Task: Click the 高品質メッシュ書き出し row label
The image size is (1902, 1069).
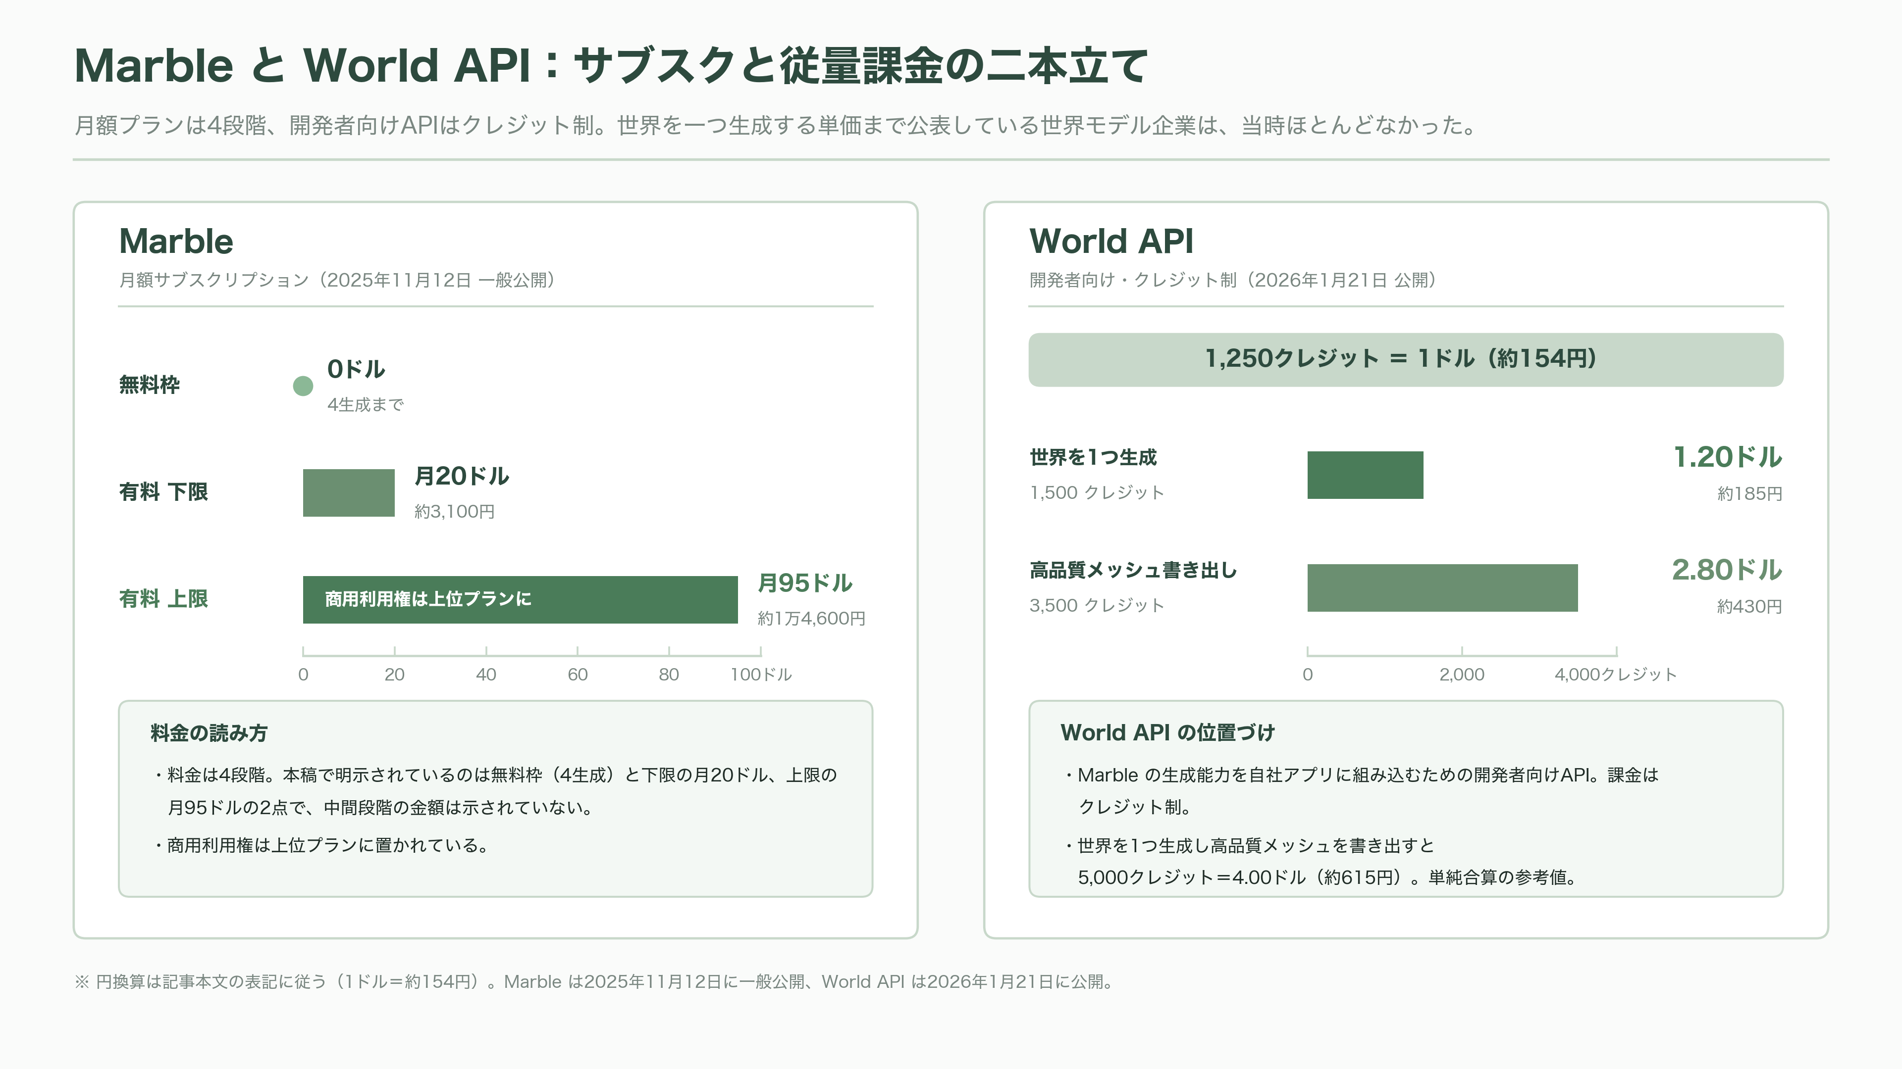Action: (x=1133, y=570)
